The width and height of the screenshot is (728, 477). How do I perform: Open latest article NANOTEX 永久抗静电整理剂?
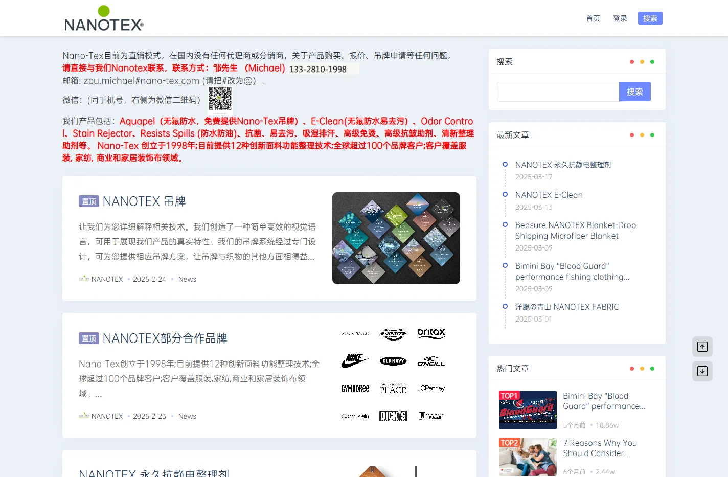coord(563,165)
